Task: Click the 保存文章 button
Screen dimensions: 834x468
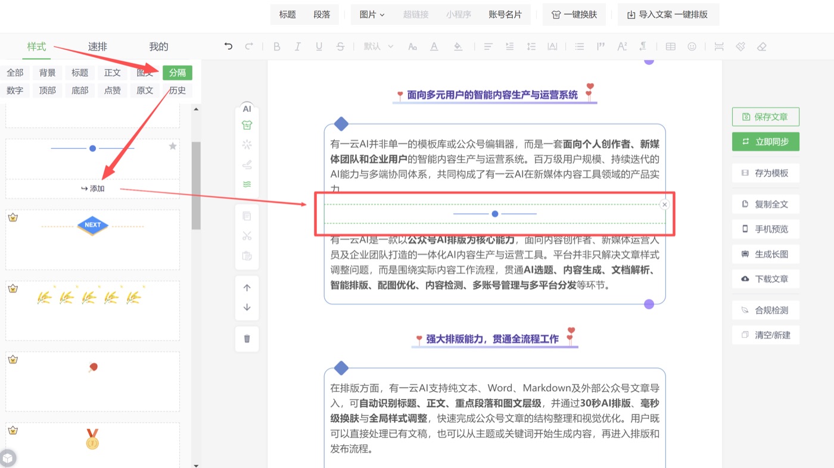Action: pyautogui.click(x=765, y=117)
